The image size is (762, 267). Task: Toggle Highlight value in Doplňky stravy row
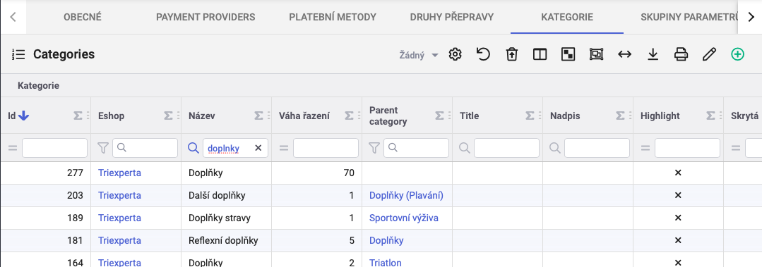pos(678,218)
